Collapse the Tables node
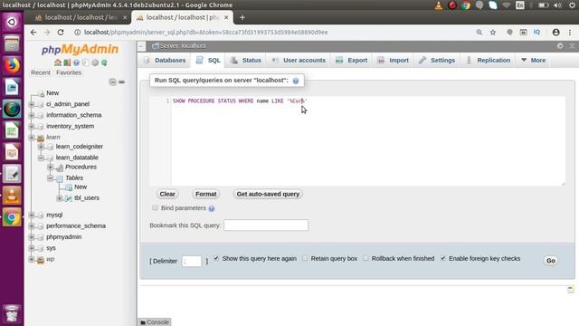 click(51, 178)
